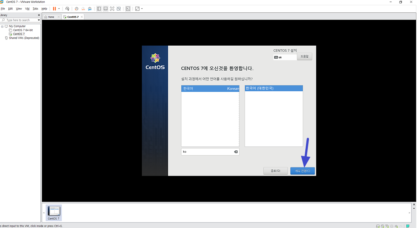Toggle the library sidebar view
This screenshot has height=228, width=418.
[99, 9]
